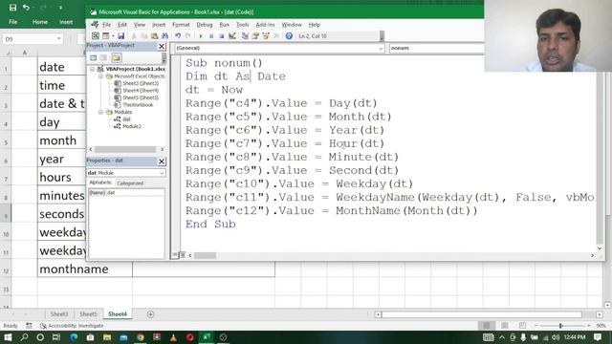Click the (Name) dat property field

click(x=126, y=193)
